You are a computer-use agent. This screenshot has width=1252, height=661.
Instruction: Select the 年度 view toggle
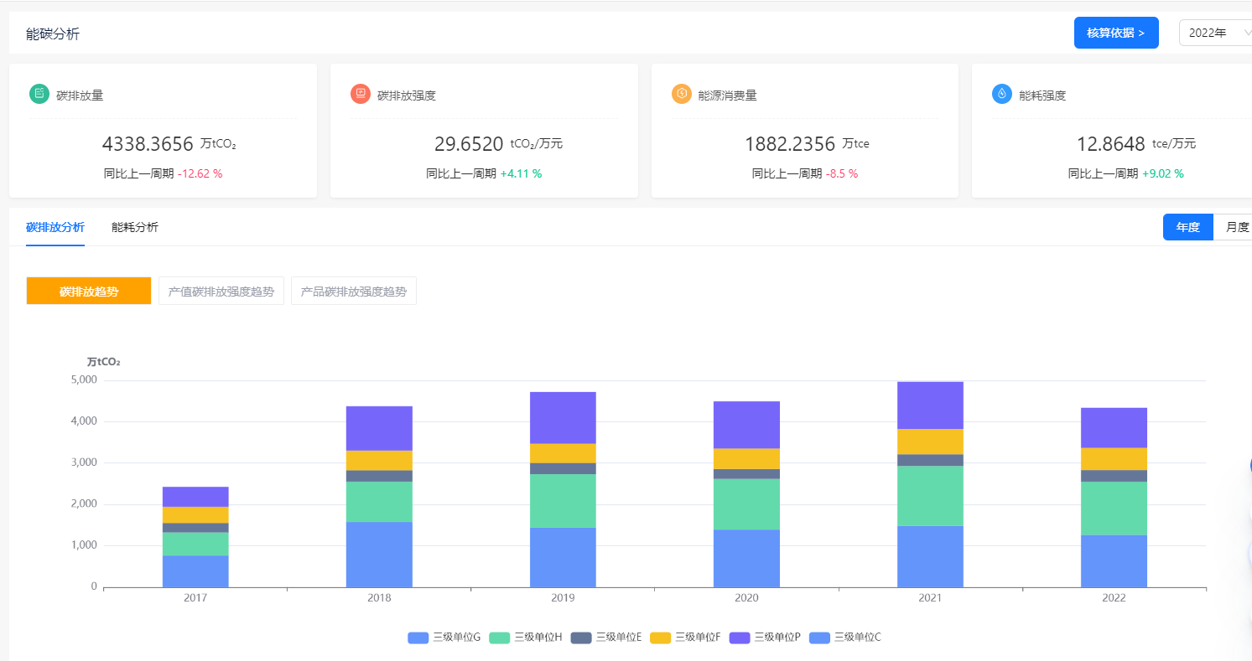point(1188,227)
